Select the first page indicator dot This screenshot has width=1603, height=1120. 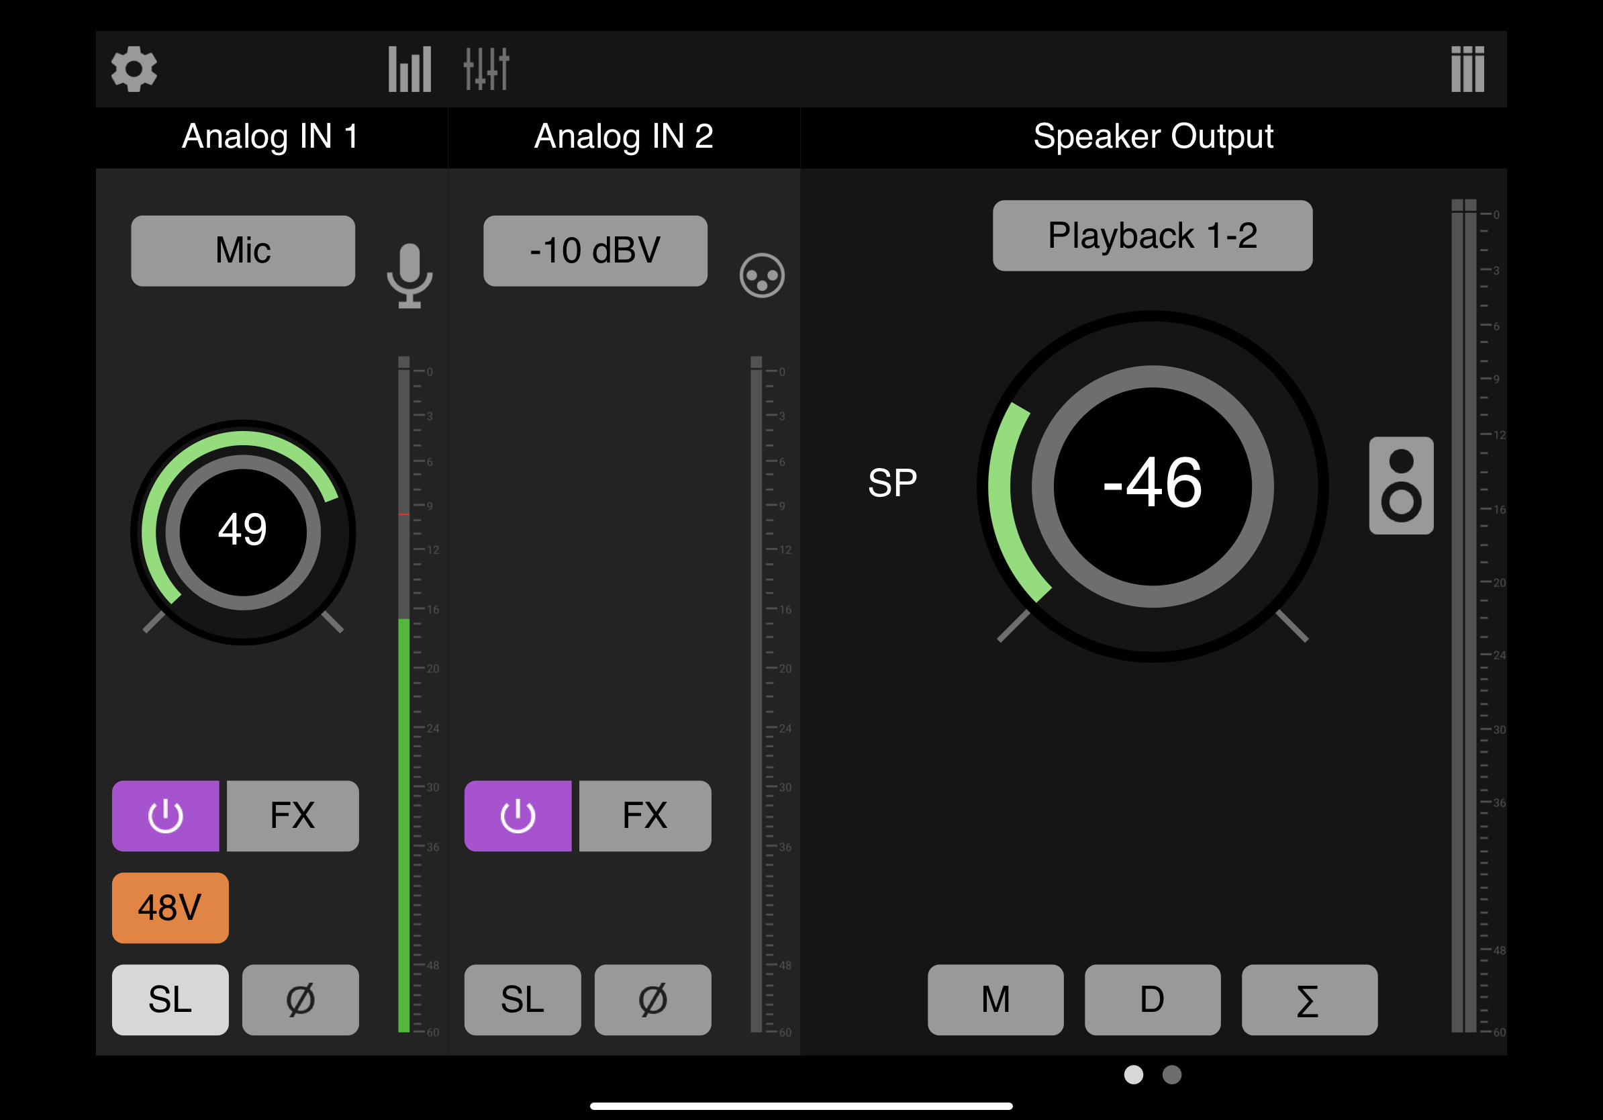point(1134,1074)
